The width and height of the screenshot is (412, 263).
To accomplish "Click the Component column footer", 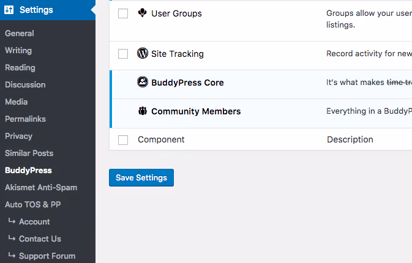I will [161, 139].
